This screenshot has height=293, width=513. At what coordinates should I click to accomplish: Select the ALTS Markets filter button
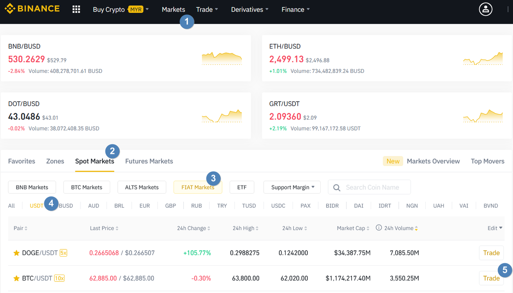(142, 187)
